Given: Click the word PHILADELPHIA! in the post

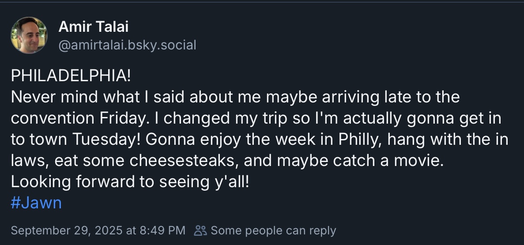Looking at the screenshot, I should tap(71, 75).
